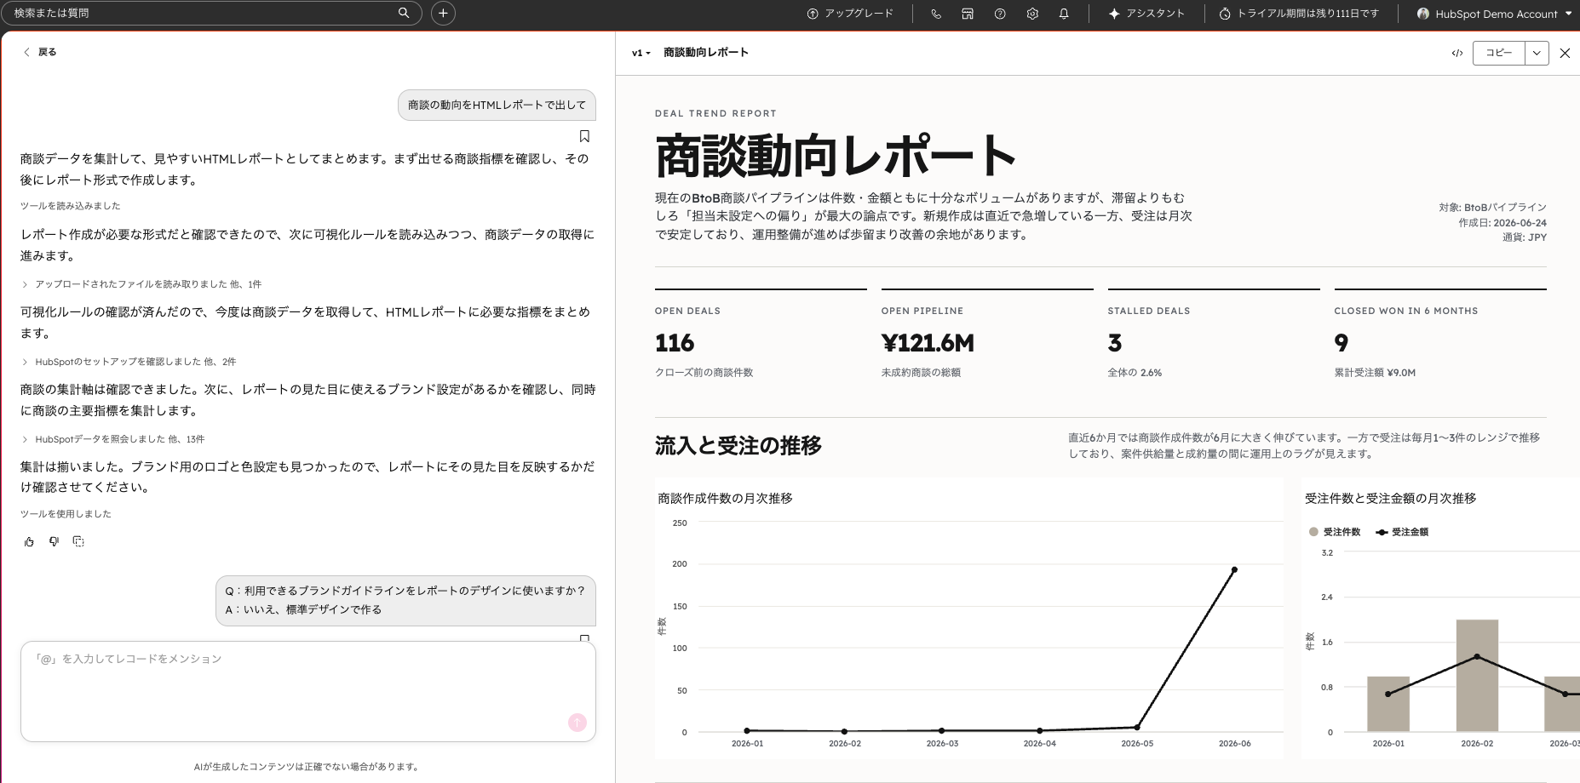Screen dimensions: 1580x783
Task: Click the pink send arrow button
Action: click(577, 723)
